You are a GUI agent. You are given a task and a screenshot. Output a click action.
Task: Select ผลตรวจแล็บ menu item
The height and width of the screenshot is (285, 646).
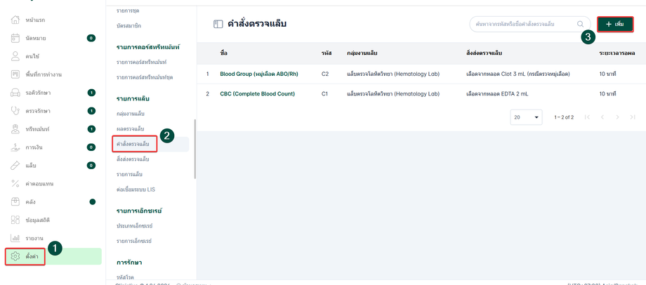(130, 129)
